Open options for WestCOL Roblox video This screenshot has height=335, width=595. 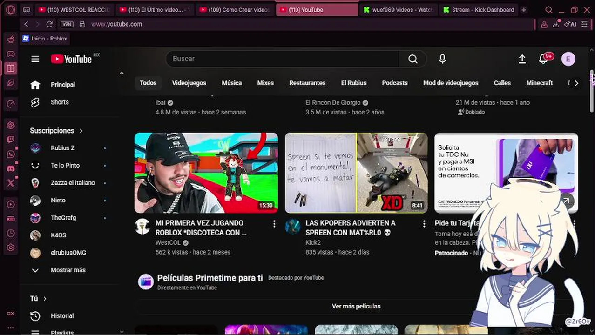tap(274, 224)
